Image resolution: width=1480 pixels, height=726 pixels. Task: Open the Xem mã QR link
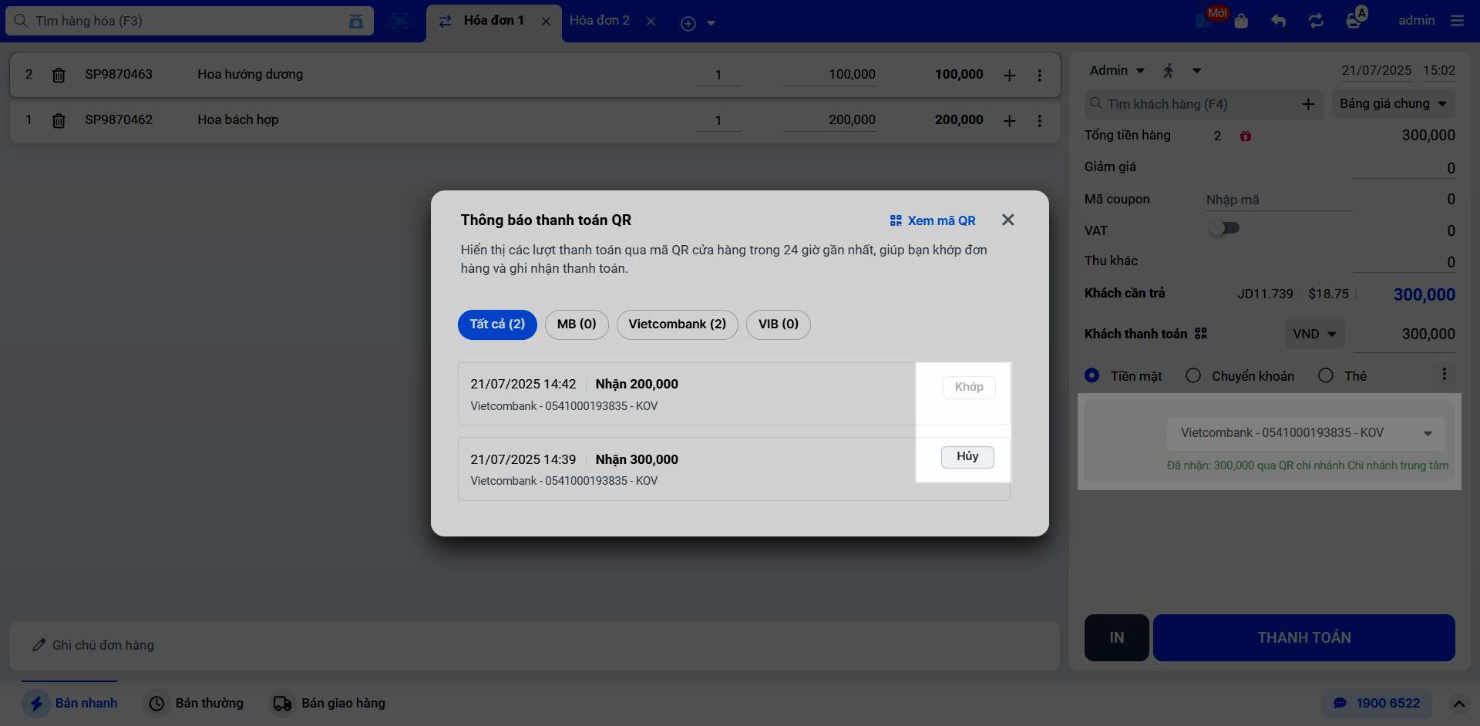point(933,220)
